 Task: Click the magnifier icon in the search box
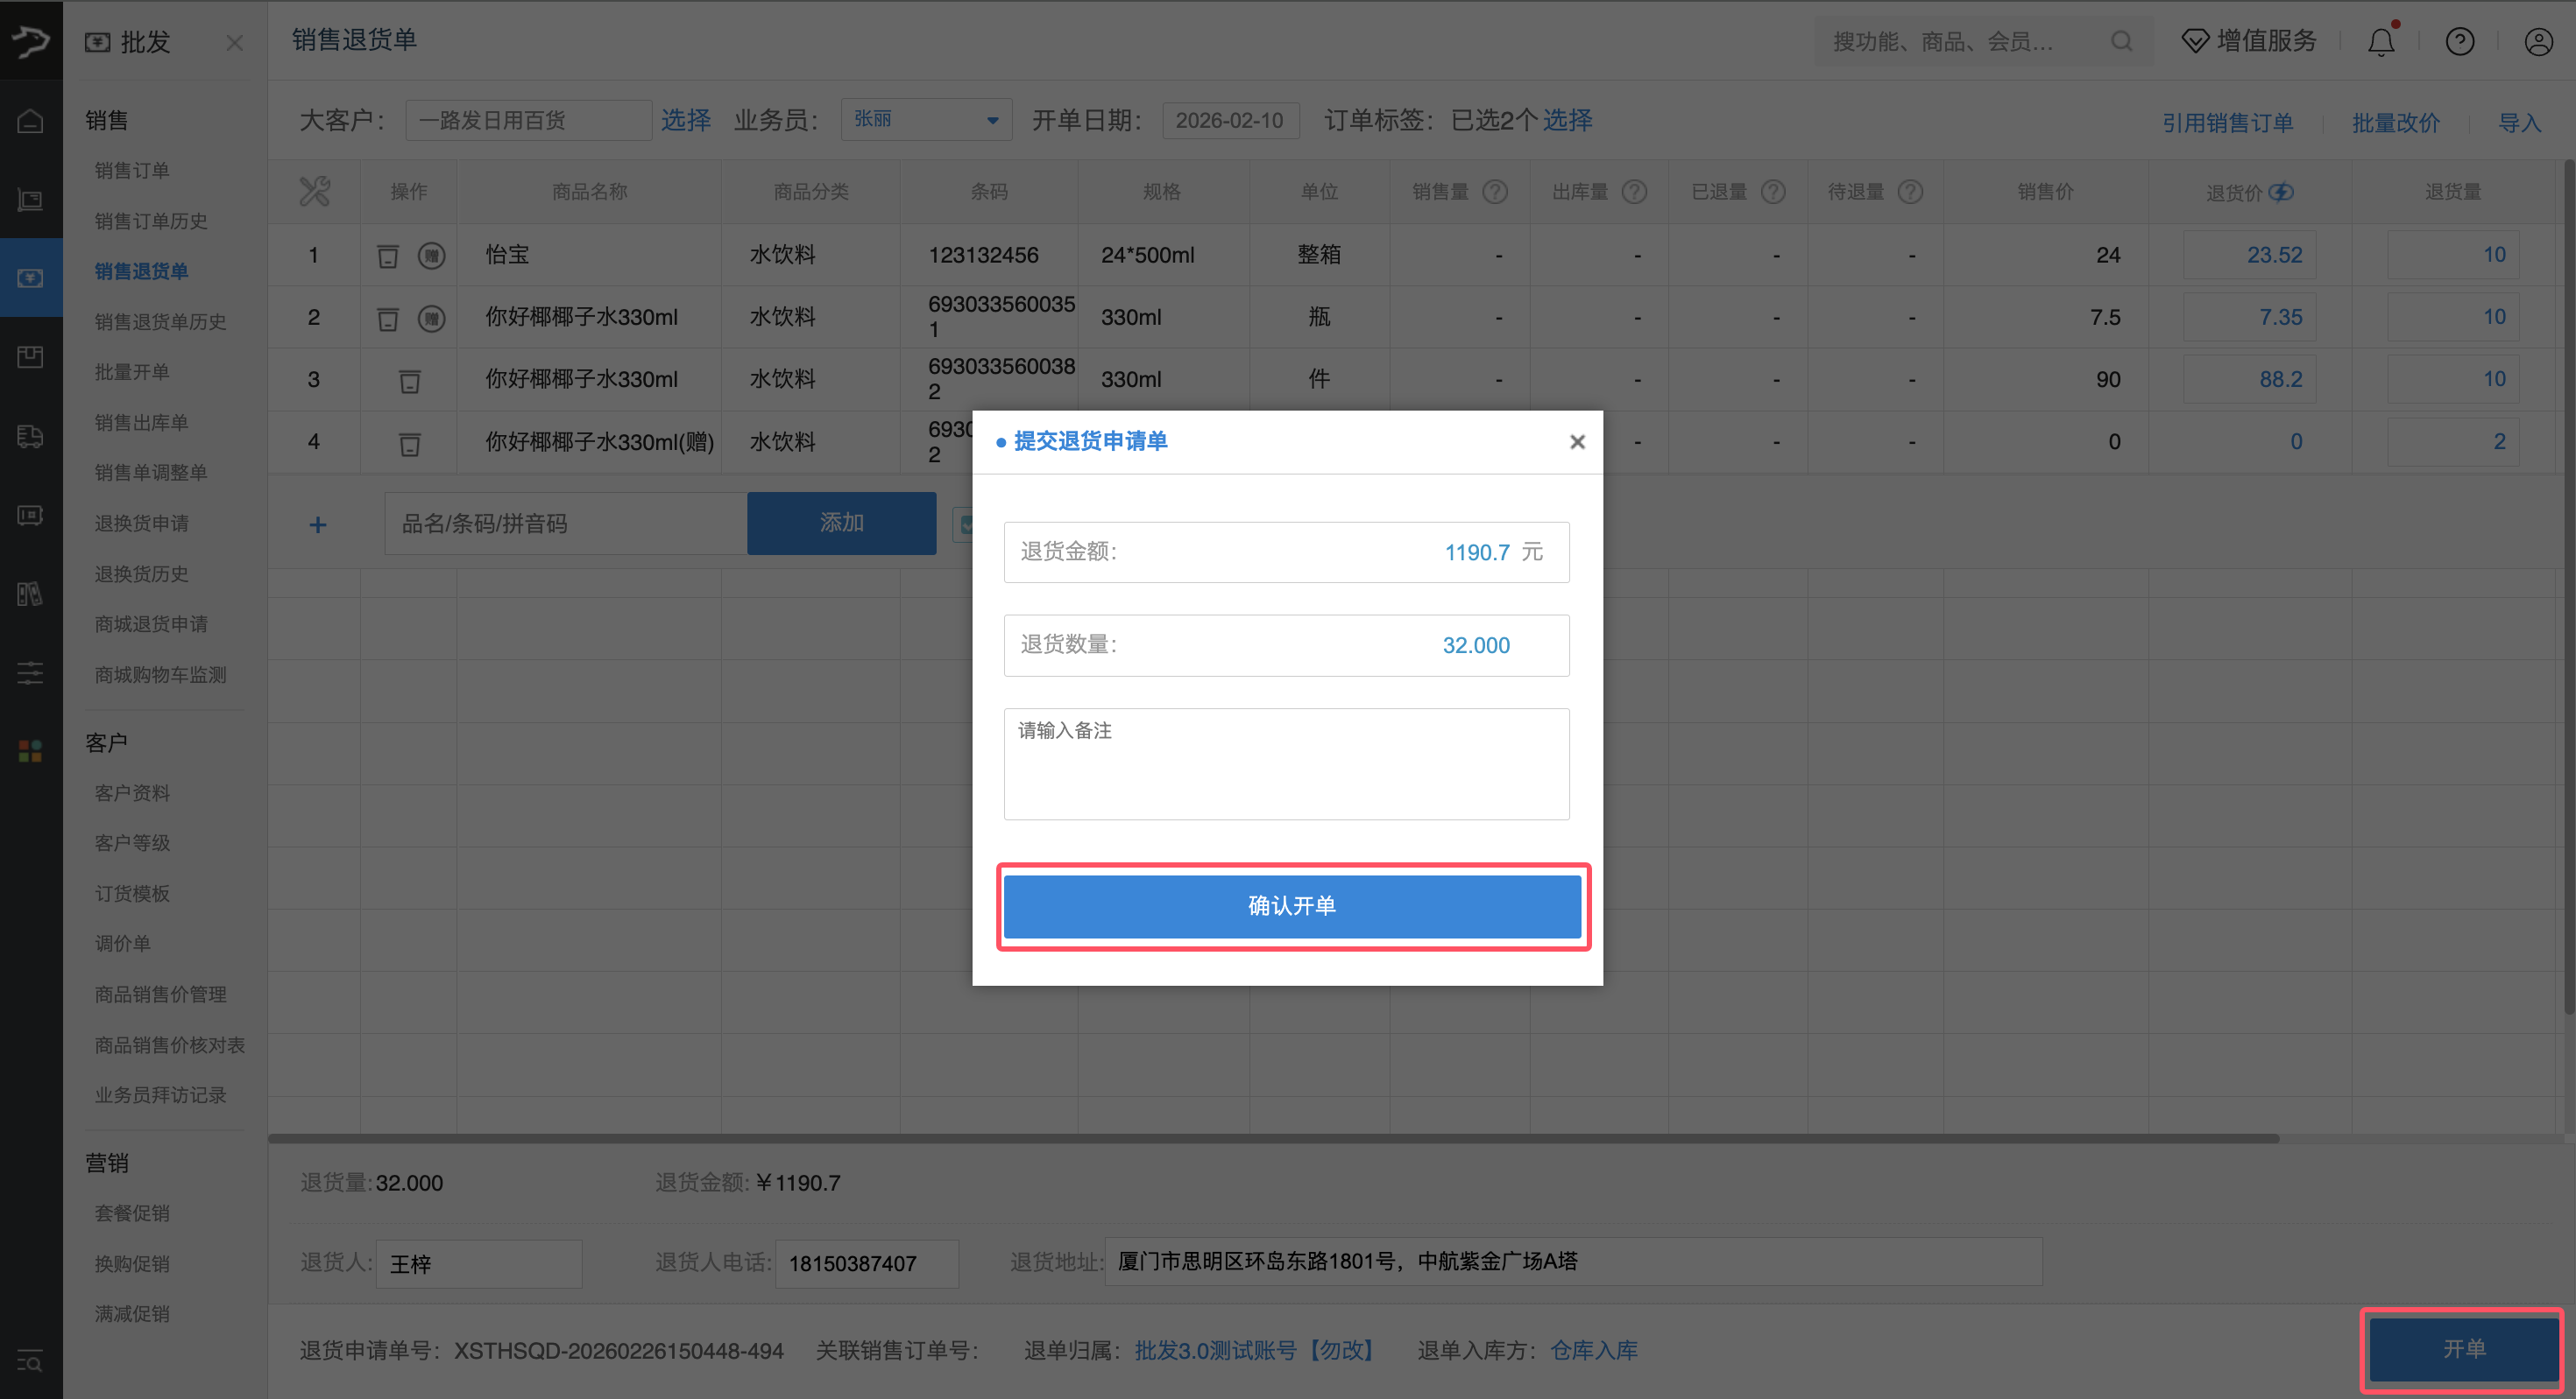pos(2122,41)
